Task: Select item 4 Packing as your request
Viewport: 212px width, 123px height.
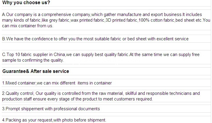Action: (54, 120)
